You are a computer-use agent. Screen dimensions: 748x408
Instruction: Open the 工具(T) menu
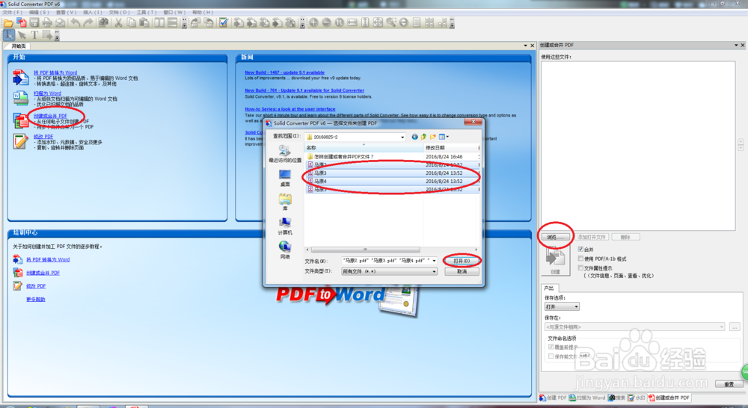(147, 12)
